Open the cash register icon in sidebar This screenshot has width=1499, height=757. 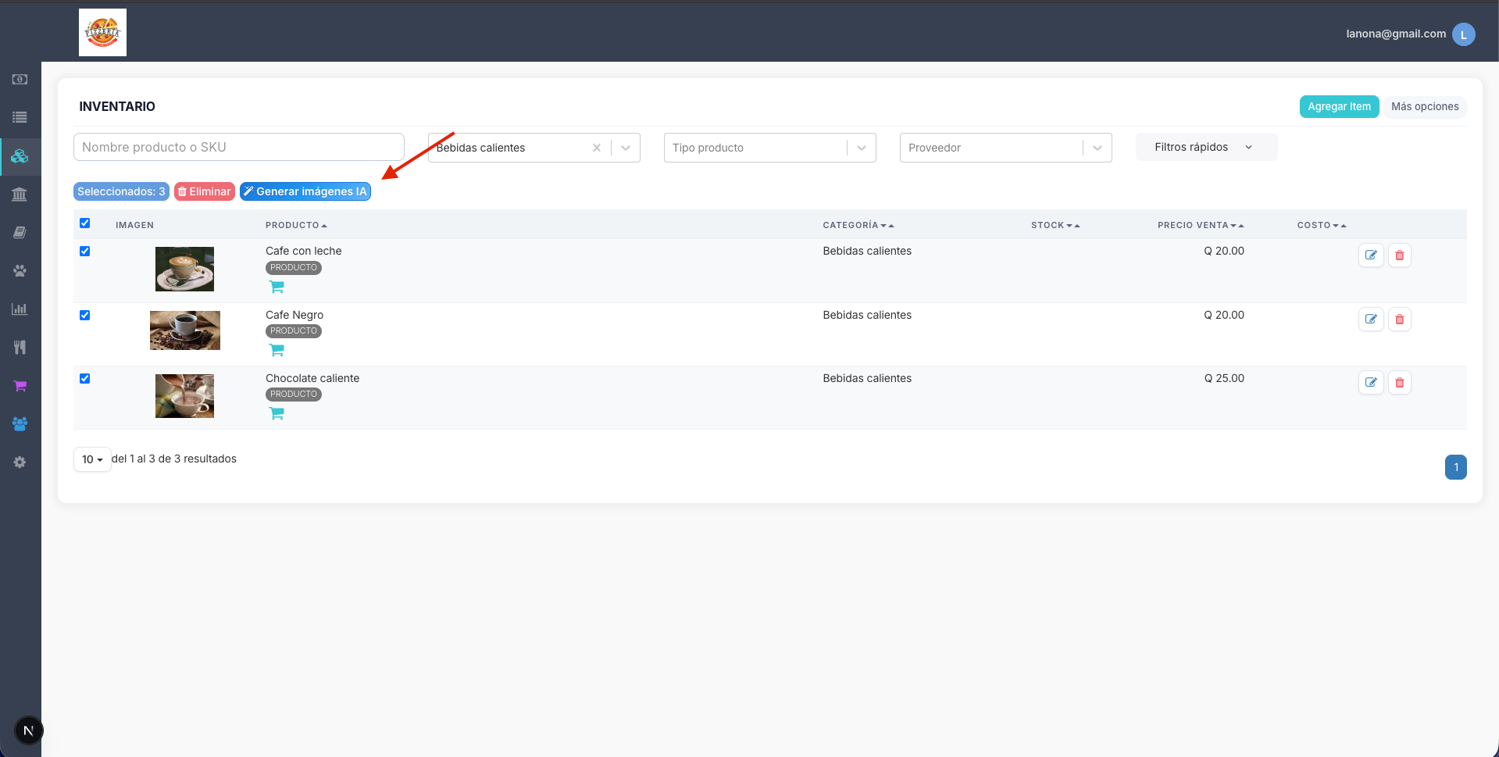click(x=20, y=80)
